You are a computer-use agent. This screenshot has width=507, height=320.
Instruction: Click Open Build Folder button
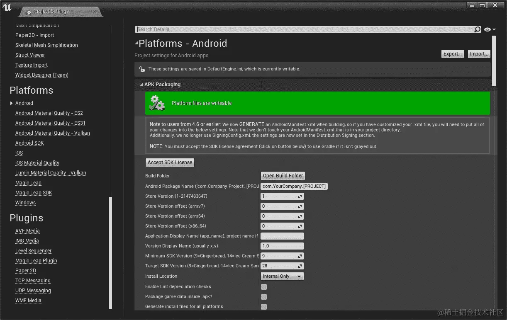point(283,176)
